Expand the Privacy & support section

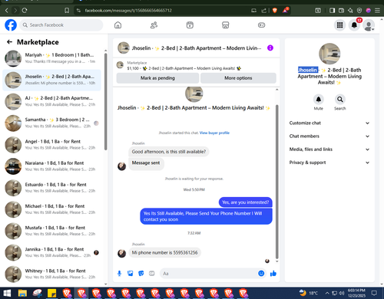point(329,163)
